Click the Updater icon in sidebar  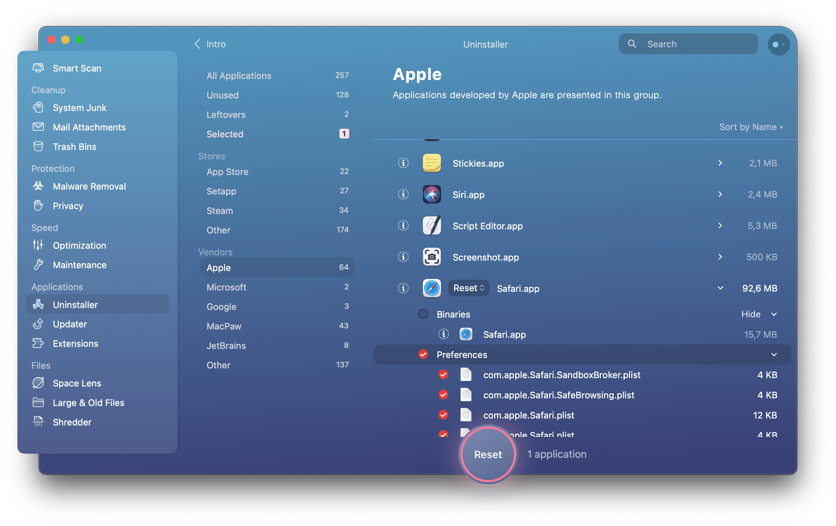click(x=38, y=324)
